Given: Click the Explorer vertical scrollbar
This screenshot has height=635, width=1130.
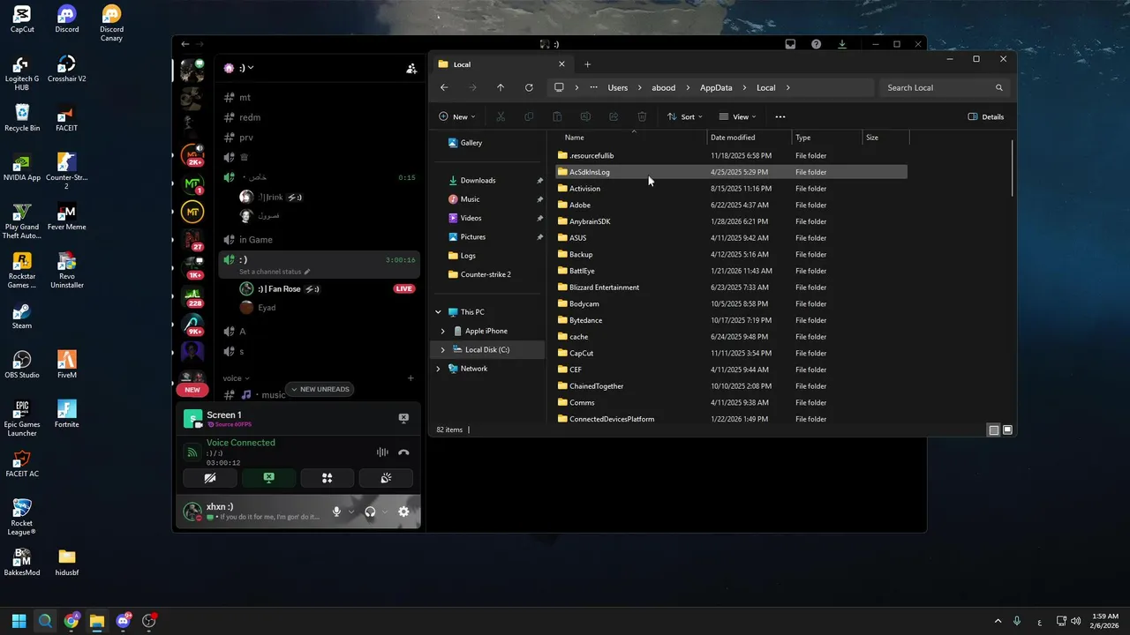Looking at the screenshot, I should click(x=1012, y=169).
